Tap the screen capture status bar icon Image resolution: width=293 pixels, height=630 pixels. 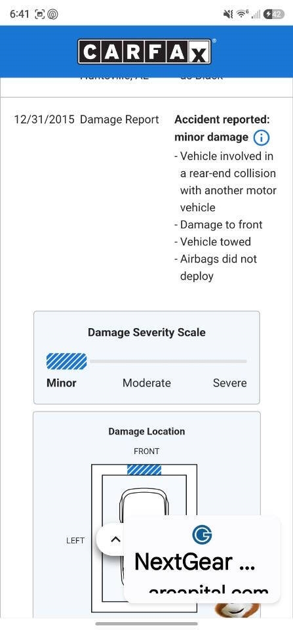coord(40,14)
